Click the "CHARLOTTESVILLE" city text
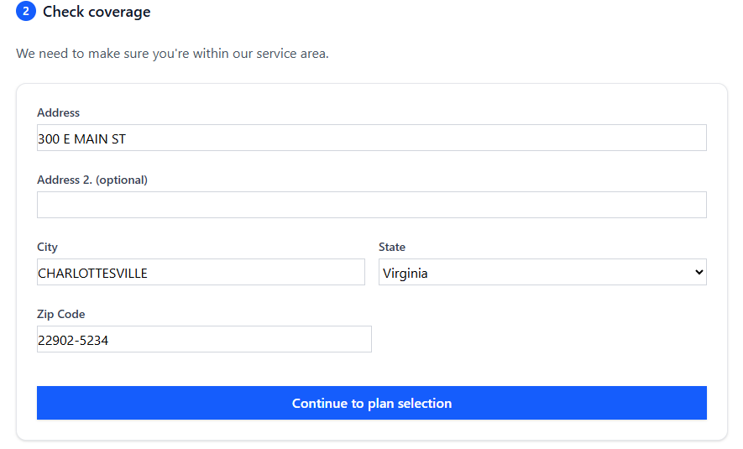This screenshot has height=449, width=743. point(93,274)
